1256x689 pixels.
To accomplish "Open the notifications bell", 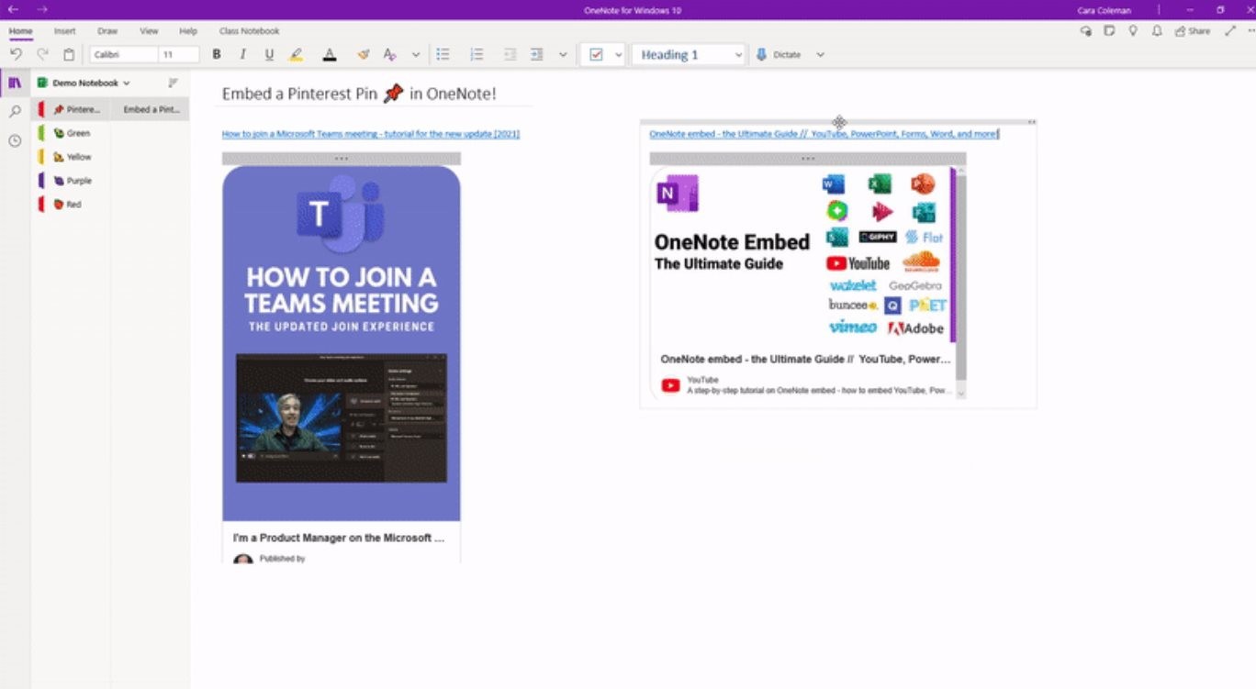I will [1157, 31].
